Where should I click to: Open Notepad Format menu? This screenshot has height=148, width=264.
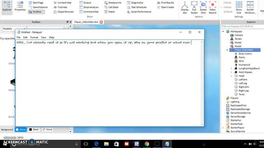tap(34, 37)
